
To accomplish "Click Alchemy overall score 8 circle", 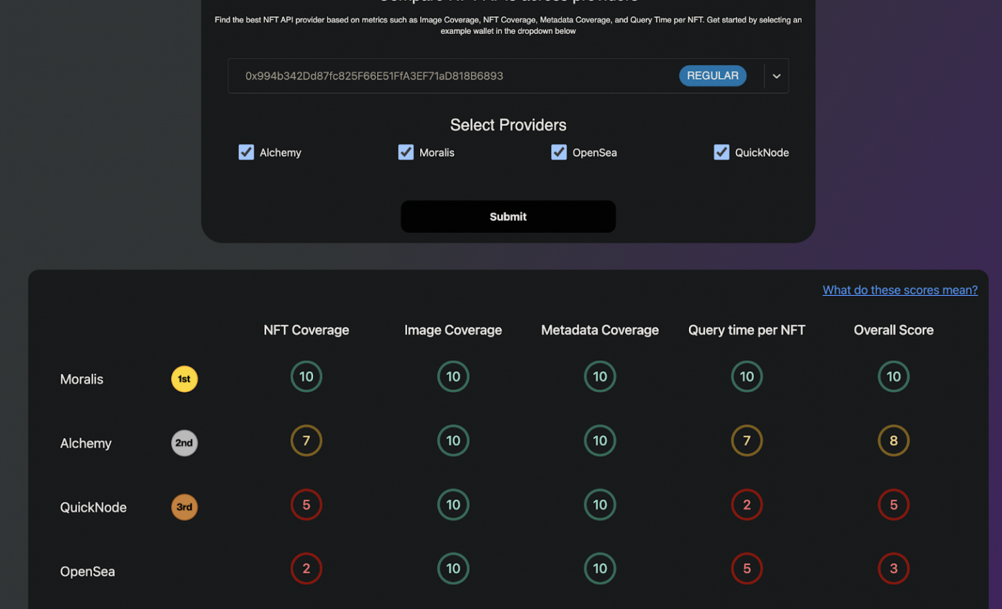I will coord(893,441).
